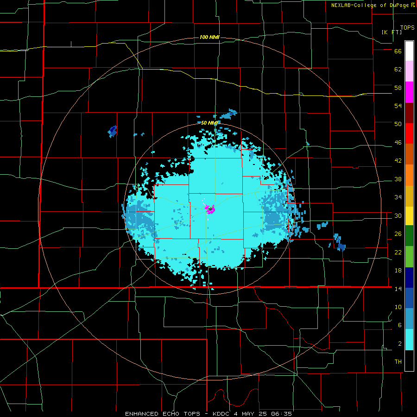
Task: Click the KDDC station identifier
Action: [222, 414]
